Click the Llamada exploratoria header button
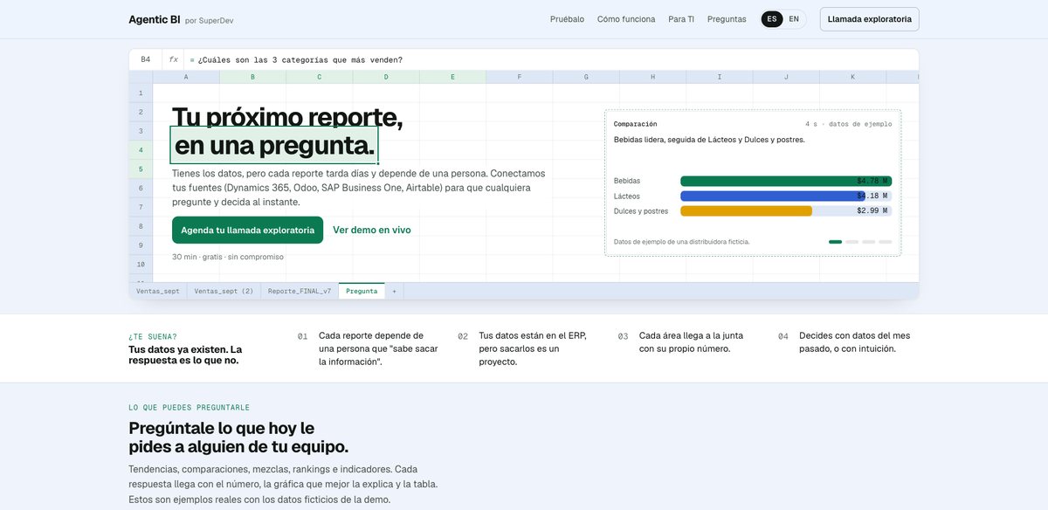The image size is (1048, 510). click(x=869, y=19)
